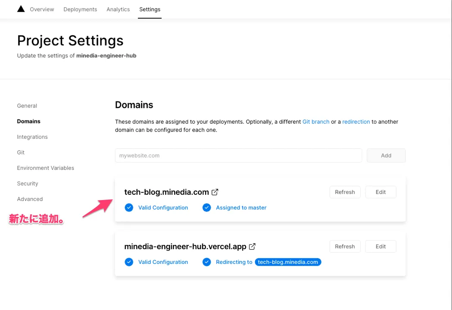This screenshot has height=310, width=452.
Task: Click Assigned to master checkmark icon
Action: 207,208
